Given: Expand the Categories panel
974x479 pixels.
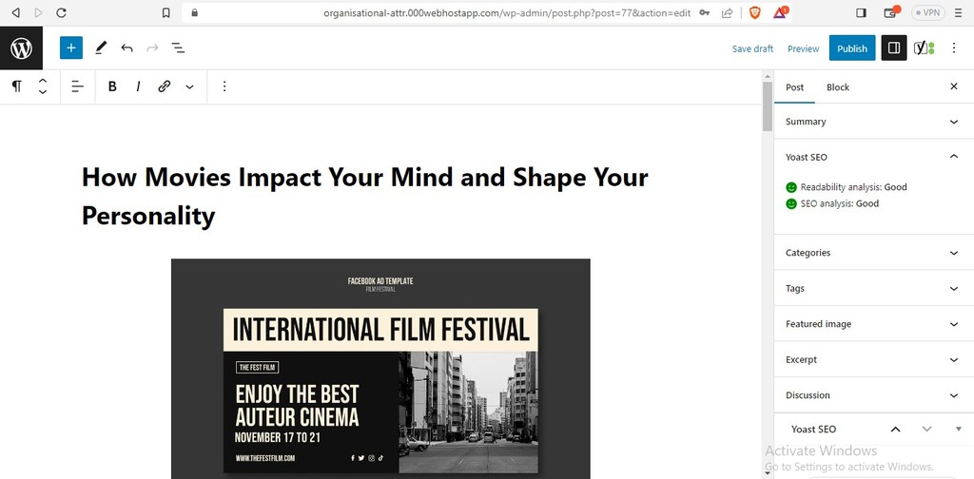Looking at the screenshot, I should [873, 253].
